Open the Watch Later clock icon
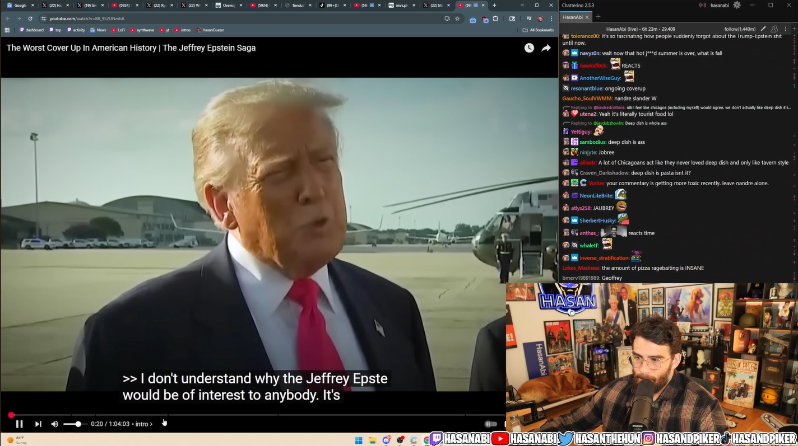 click(x=529, y=48)
